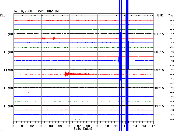Click the 11:15 UTC time label
The height and width of the screenshot is (133, 175).
pyautogui.click(x=159, y=106)
